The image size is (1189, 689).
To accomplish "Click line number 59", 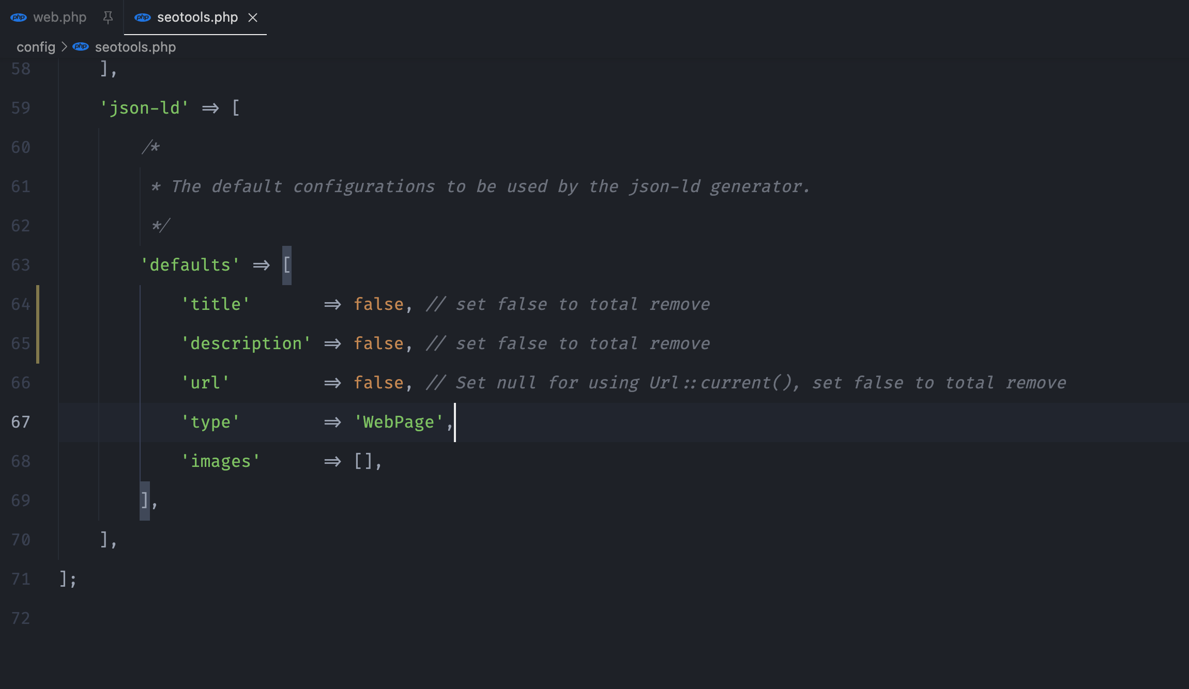I will point(21,108).
